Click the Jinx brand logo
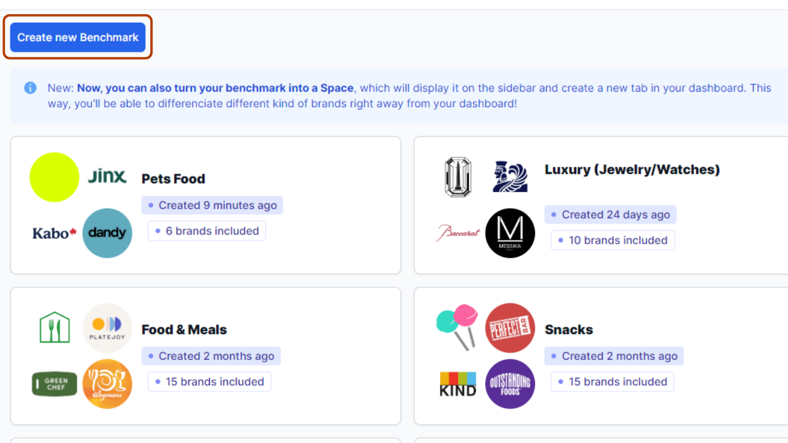This screenshot has width=788, height=443. pyautogui.click(x=107, y=177)
